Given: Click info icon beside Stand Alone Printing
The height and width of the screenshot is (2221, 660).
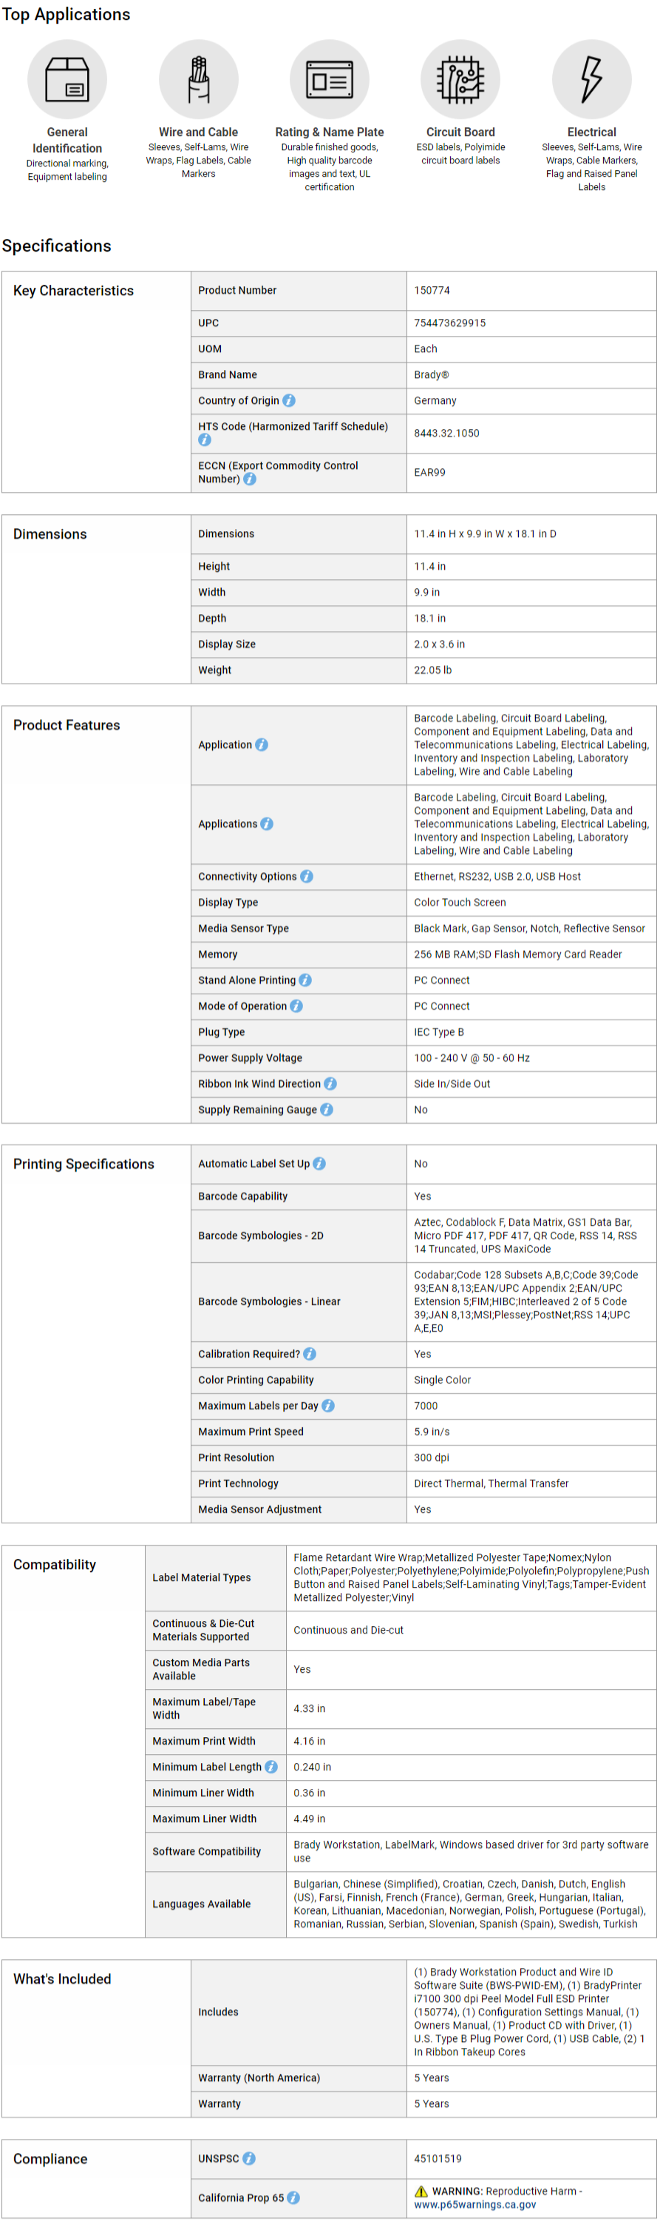Looking at the screenshot, I should pos(305,980).
